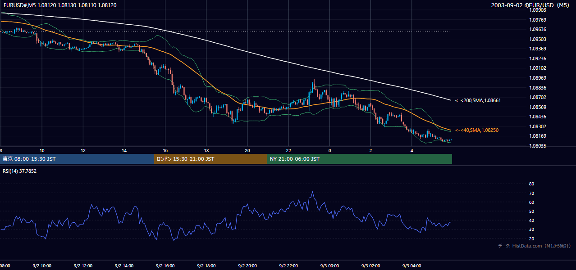The height and width of the screenshot is (270, 576).
Task: Click the RSI level 60 label
Action: click(x=531, y=202)
